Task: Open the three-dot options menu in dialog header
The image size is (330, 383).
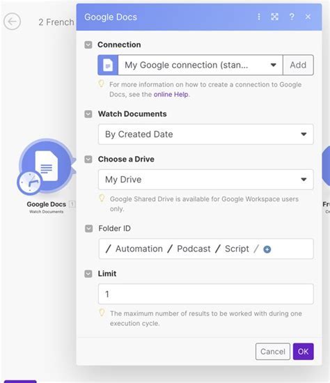Action: click(259, 17)
